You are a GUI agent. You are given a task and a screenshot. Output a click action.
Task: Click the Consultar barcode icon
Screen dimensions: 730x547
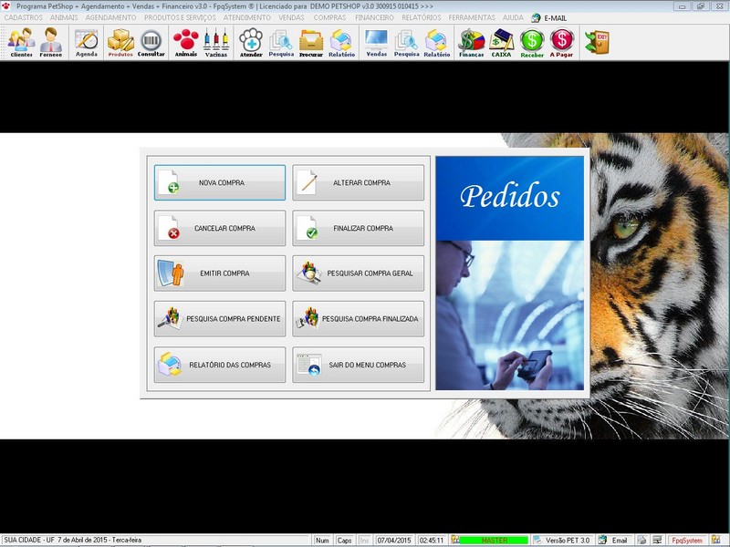(151, 42)
